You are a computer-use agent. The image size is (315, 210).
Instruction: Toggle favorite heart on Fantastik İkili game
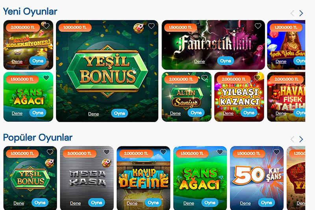tap(258, 26)
